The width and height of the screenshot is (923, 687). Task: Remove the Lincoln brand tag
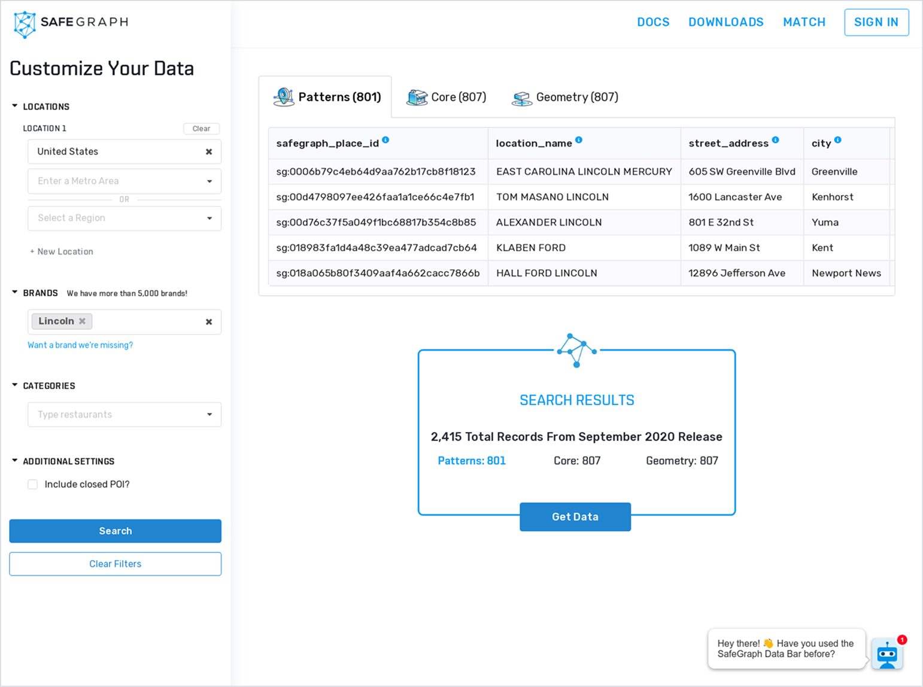pyautogui.click(x=83, y=321)
